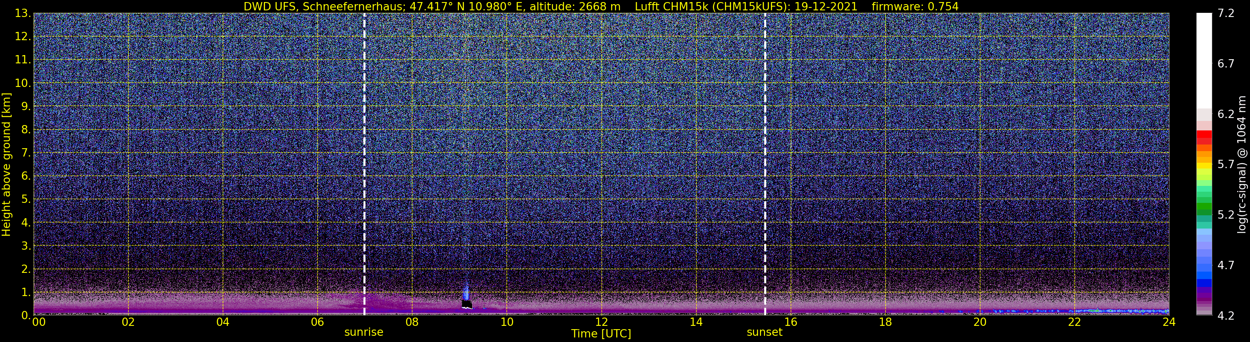Screen dimensions: 1250x342
Task: Click the 'log(rc-signal) @ 1064 nm' colorbar label
Action: click(1242, 164)
